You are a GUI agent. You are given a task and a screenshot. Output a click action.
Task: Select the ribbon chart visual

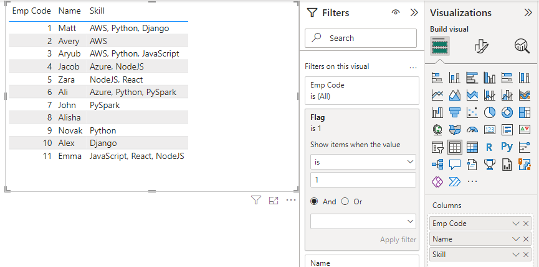point(525,94)
